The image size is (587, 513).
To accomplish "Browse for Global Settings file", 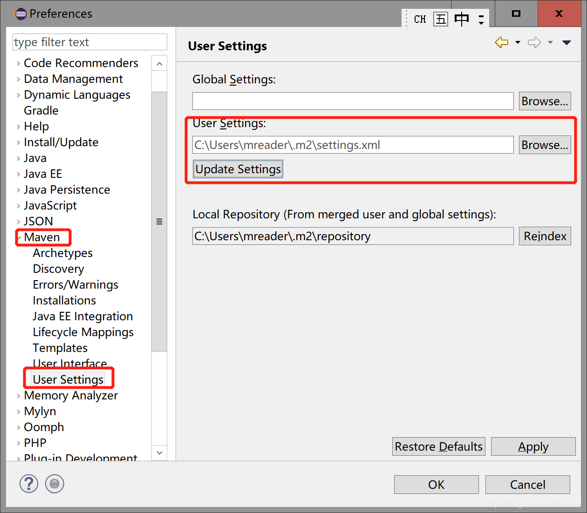I will (x=545, y=101).
